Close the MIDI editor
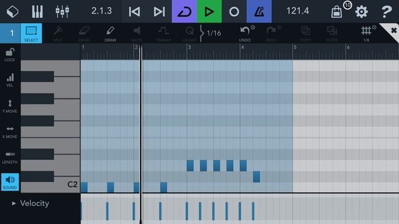Viewport: 399px width, 224px height. pyautogui.click(x=393, y=30)
